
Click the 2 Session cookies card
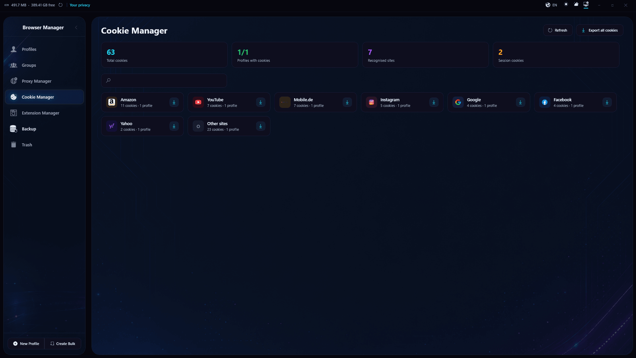pos(556,55)
